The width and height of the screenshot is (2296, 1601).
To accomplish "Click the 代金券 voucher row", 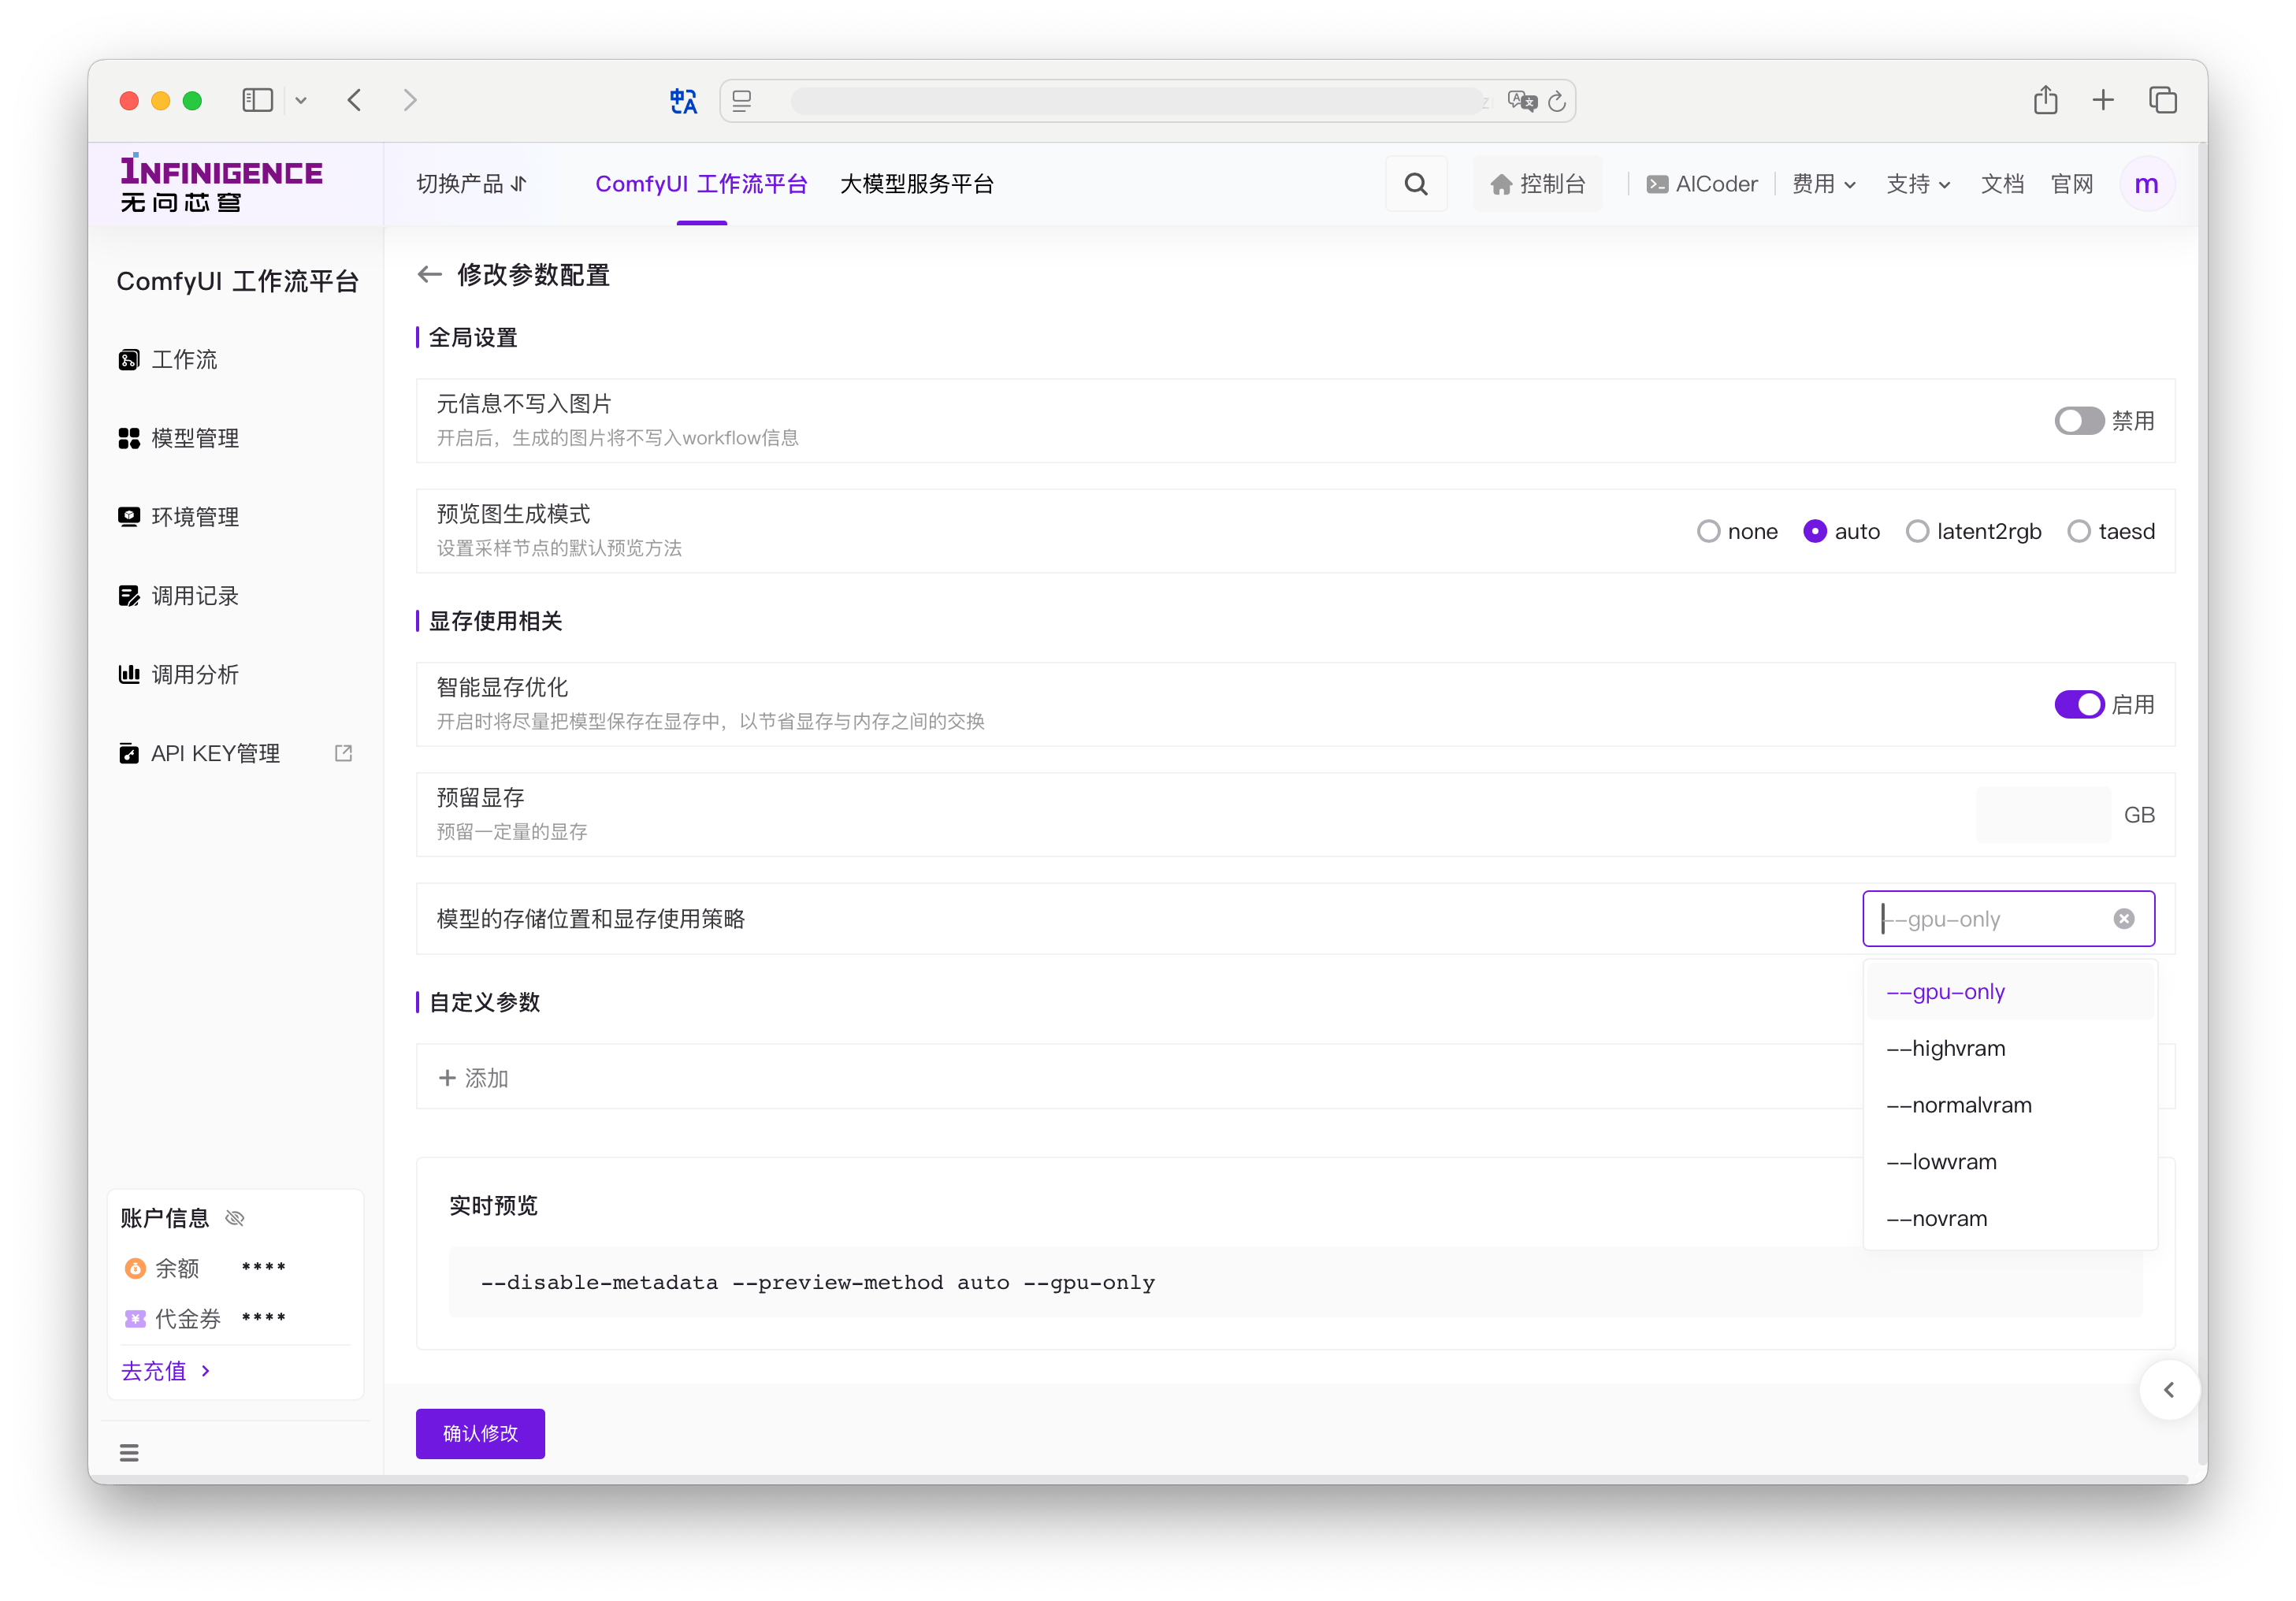I will [x=205, y=1319].
